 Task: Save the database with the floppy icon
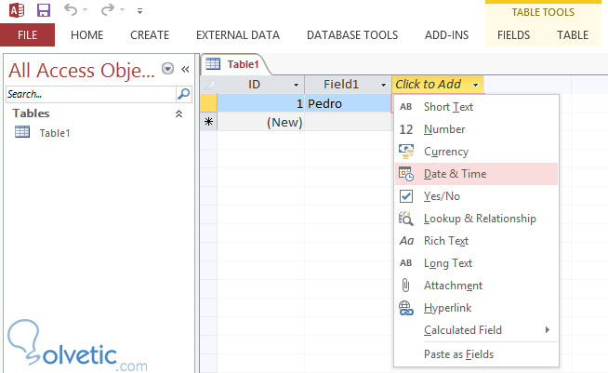[x=44, y=10]
